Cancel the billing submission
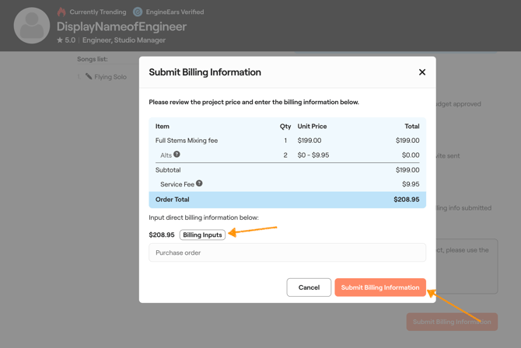The image size is (521, 348). 309,287
